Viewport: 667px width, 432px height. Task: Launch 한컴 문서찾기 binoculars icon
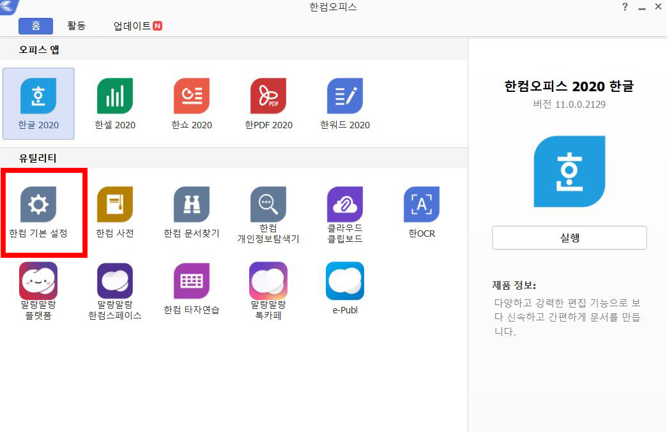click(x=192, y=204)
